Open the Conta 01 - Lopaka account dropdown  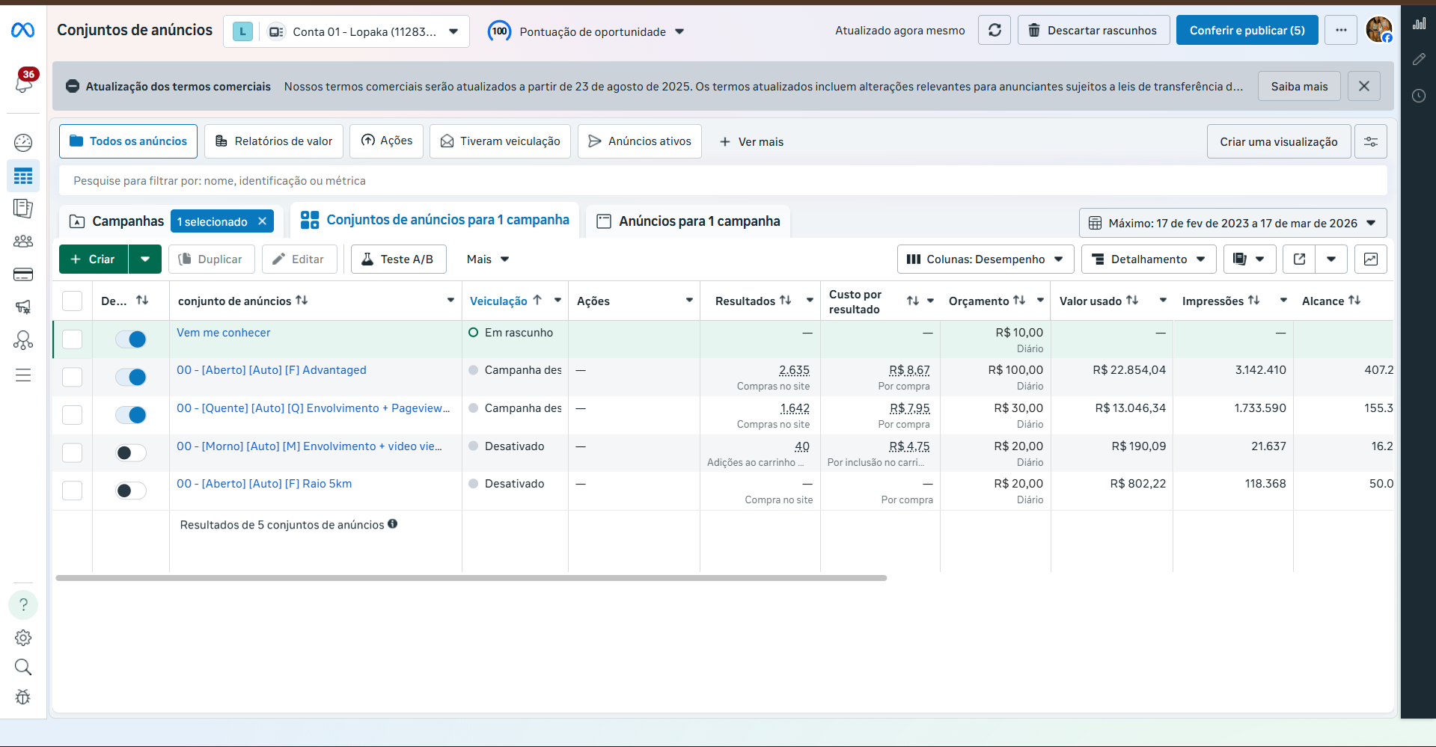tap(364, 31)
